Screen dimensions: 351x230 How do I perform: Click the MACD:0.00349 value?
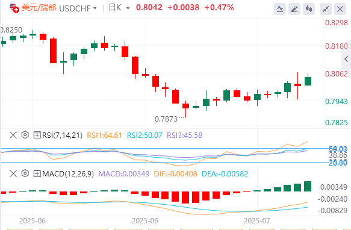124,174
